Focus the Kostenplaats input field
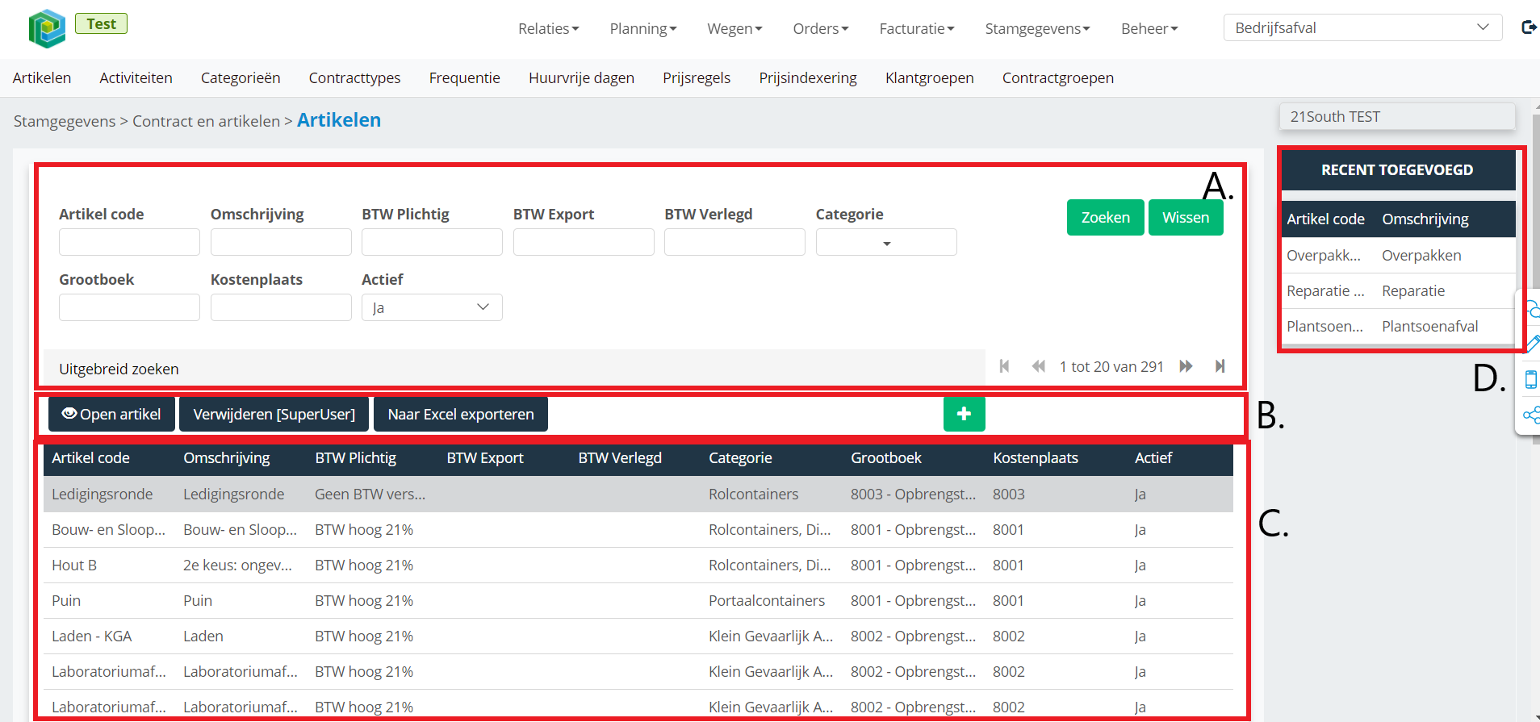The height and width of the screenshot is (722, 1540). 281,307
